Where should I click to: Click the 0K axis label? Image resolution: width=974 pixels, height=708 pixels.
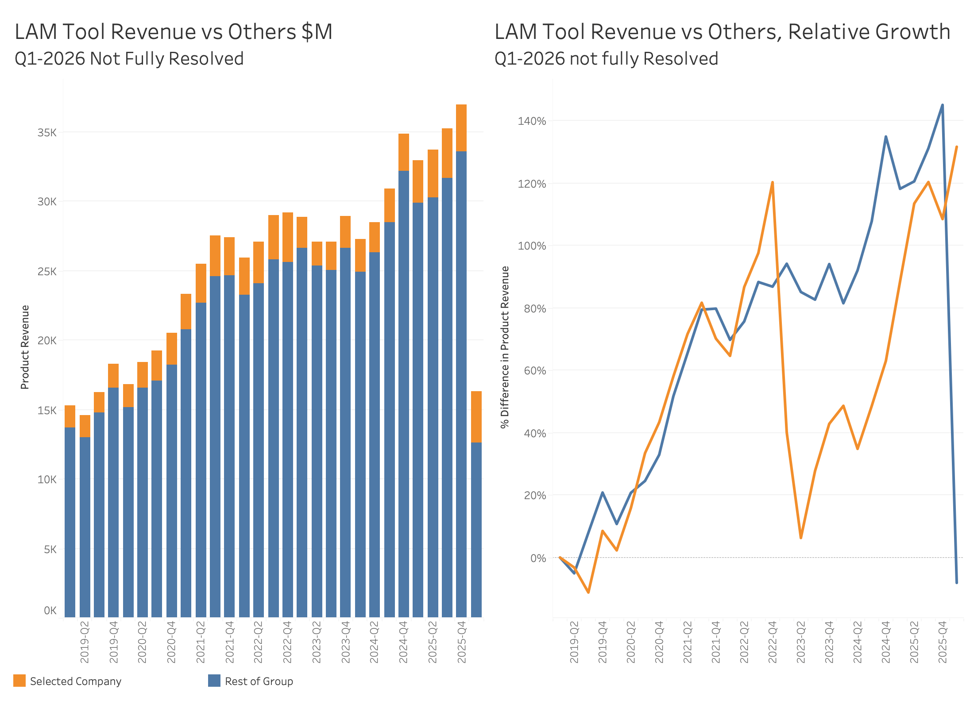click(x=50, y=610)
